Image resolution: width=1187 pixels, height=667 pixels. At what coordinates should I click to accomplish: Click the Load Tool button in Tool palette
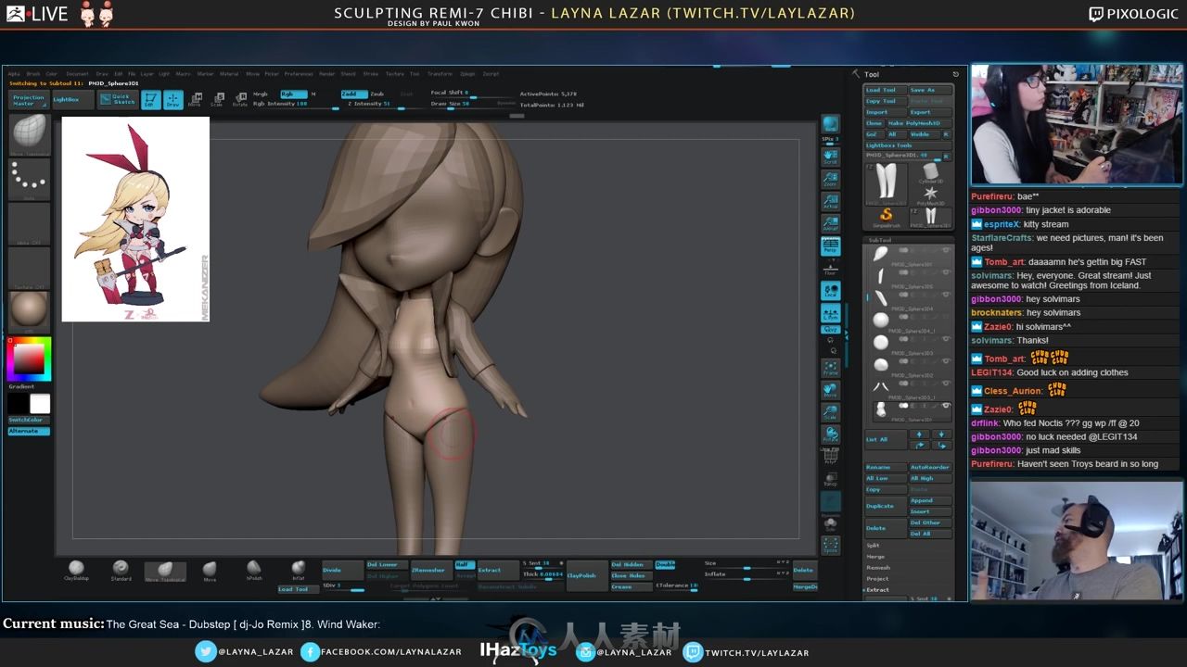pos(885,90)
